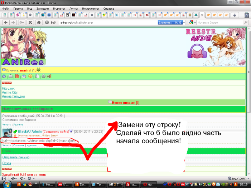Open the Справка menu
The height and width of the screenshot is (188, 251).
[109, 9]
